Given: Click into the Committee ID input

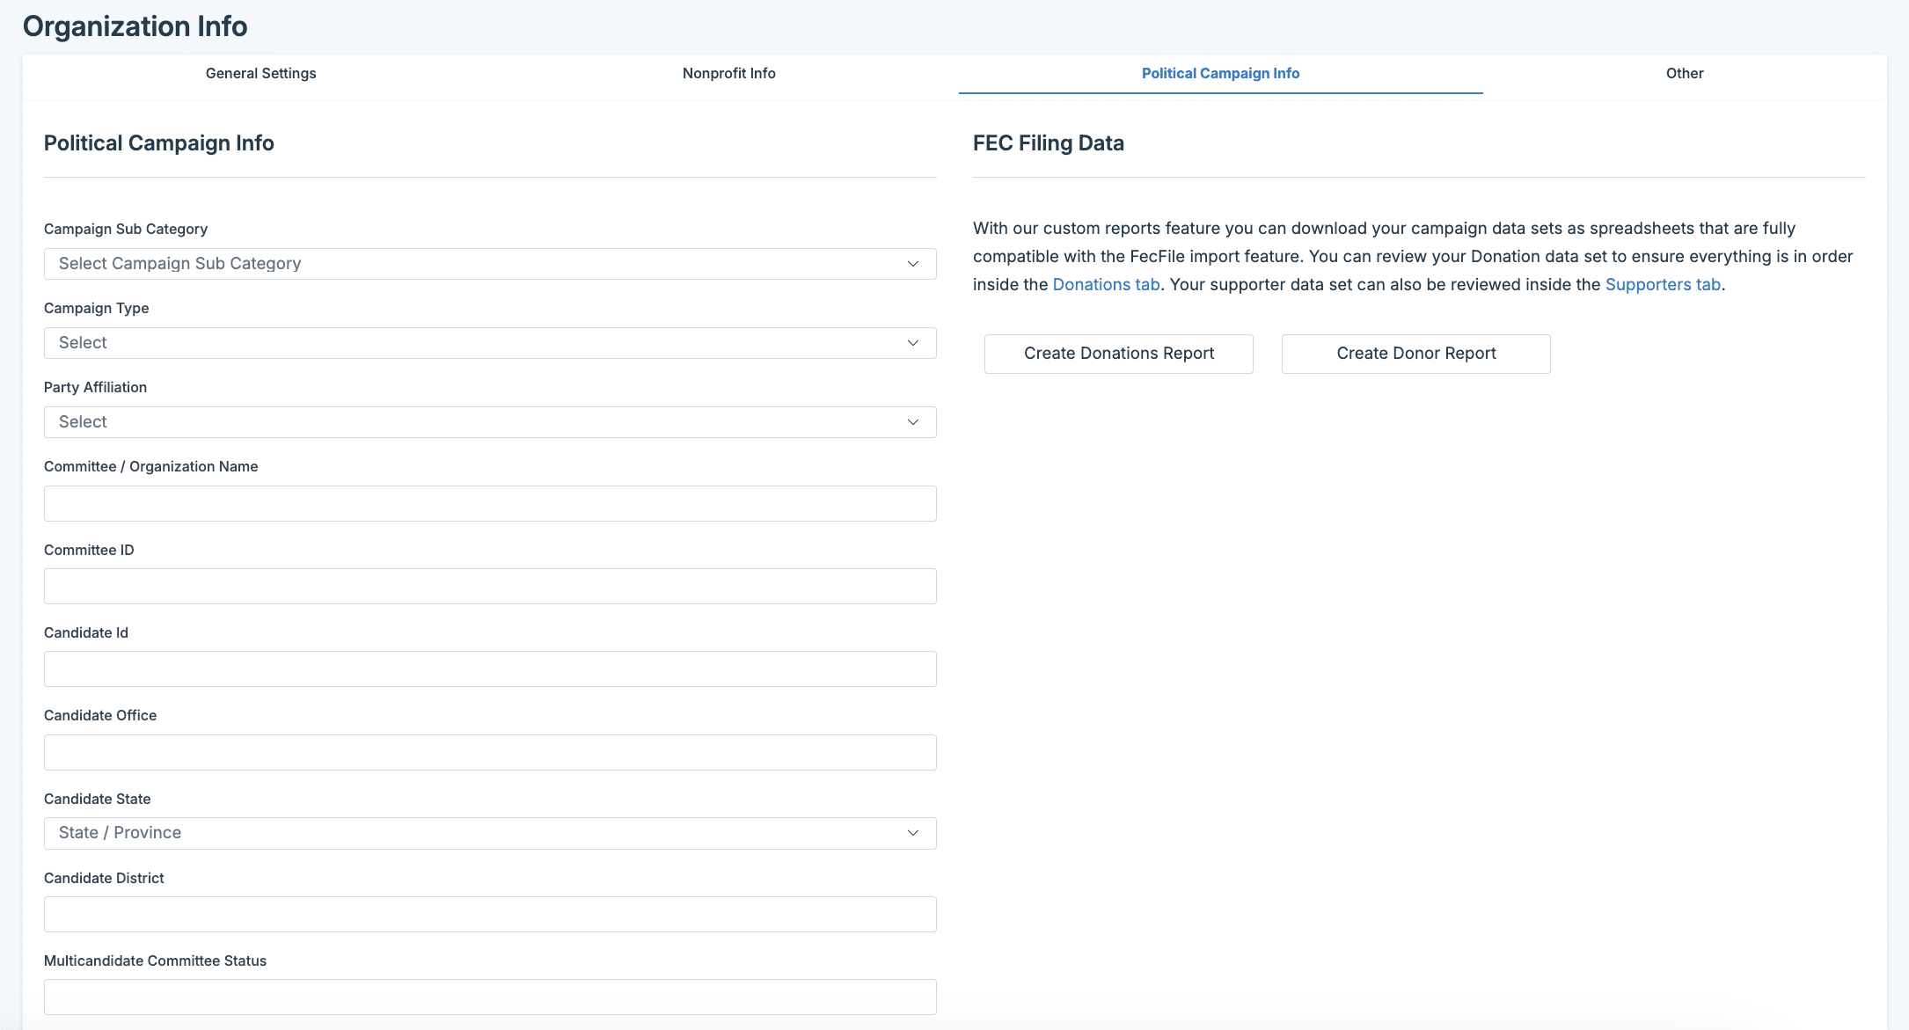Looking at the screenshot, I should (490, 587).
